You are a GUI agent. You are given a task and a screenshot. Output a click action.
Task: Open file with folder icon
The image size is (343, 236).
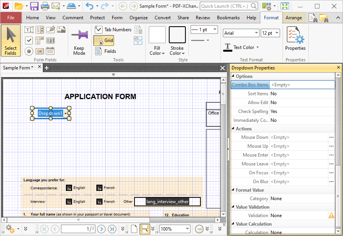[x=19, y=6]
